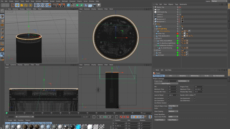Select the UV Light Ring object in tree
Screen dimensions: 230x129
163,29
